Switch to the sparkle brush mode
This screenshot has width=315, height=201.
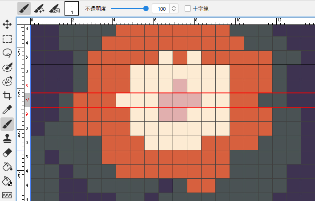[39, 8]
